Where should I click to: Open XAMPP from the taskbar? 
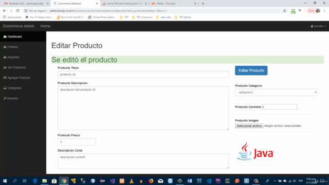coord(122,181)
